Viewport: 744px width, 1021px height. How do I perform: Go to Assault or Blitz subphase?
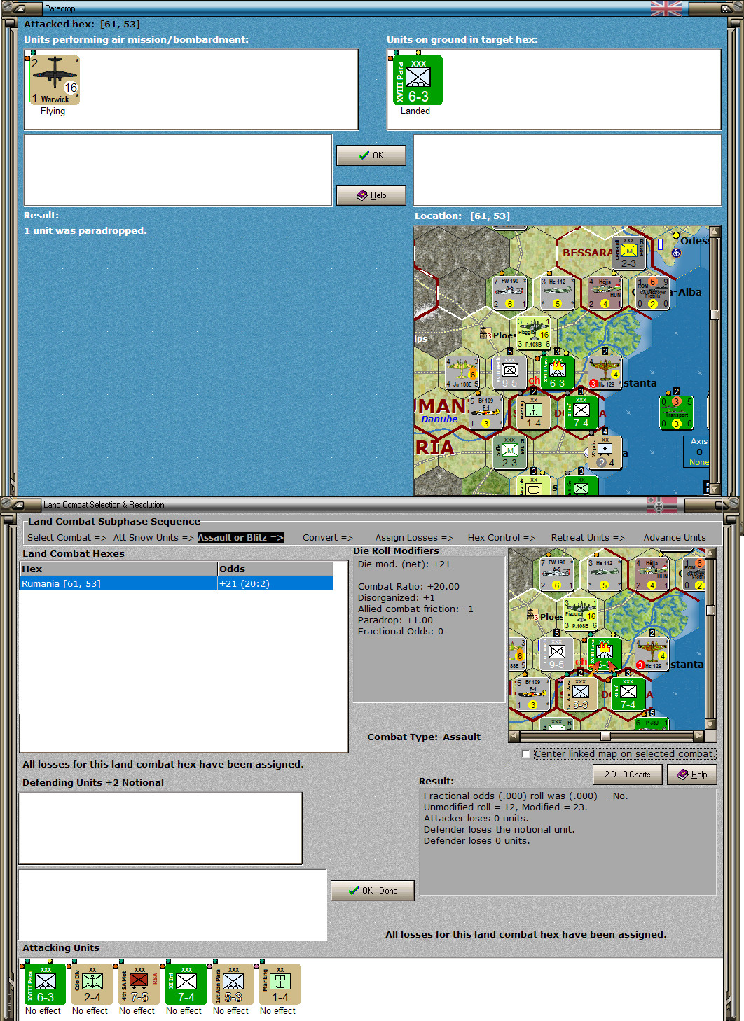click(240, 538)
